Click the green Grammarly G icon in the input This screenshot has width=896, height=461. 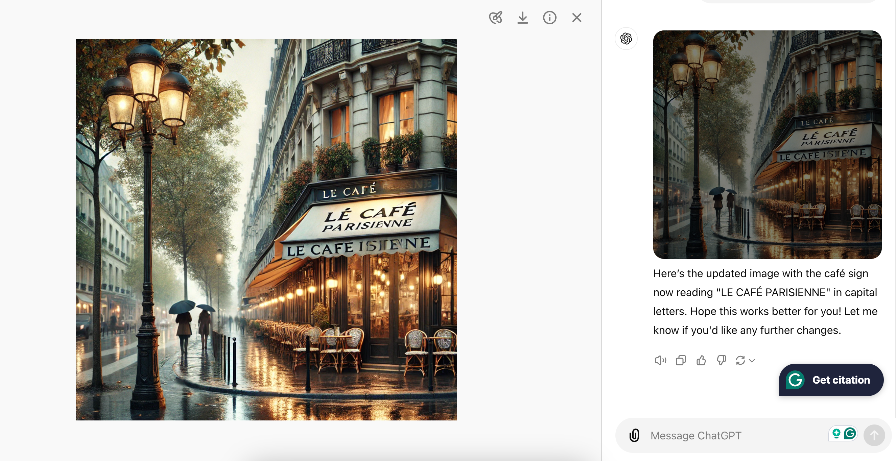(x=850, y=434)
